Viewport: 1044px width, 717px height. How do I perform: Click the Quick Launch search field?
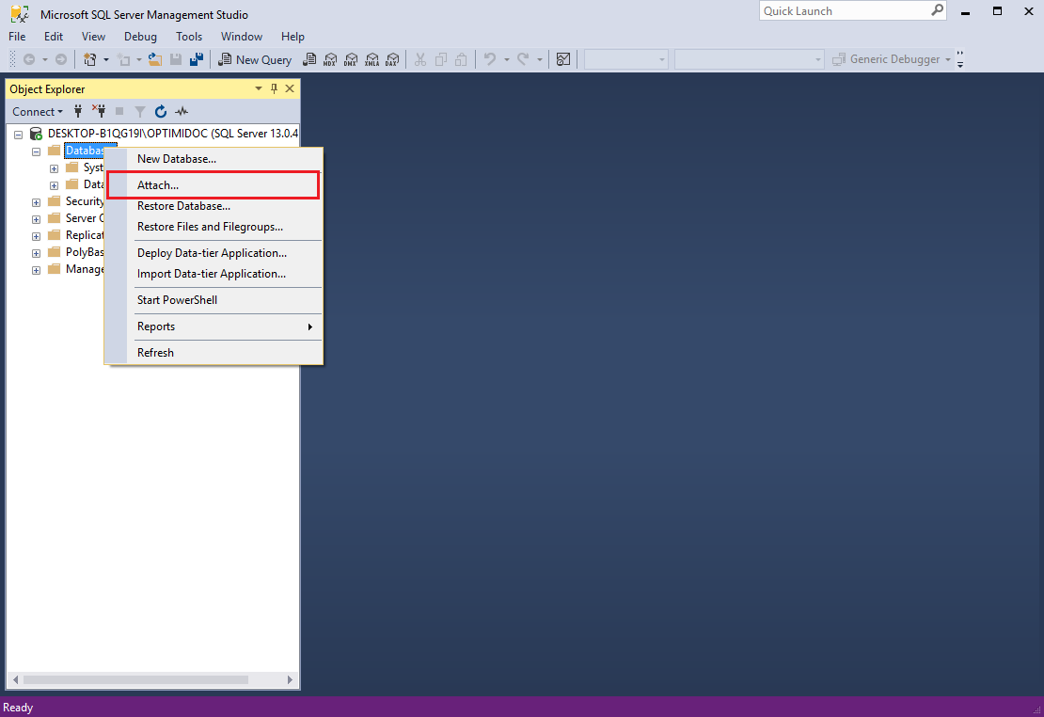pos(844,11)
